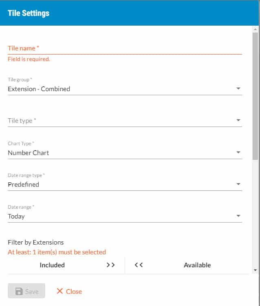Image resolution: width=260 pixels, height=306 pixels.
Task: Expand the Date range dropdown arrow
Action: coord(238,216)
